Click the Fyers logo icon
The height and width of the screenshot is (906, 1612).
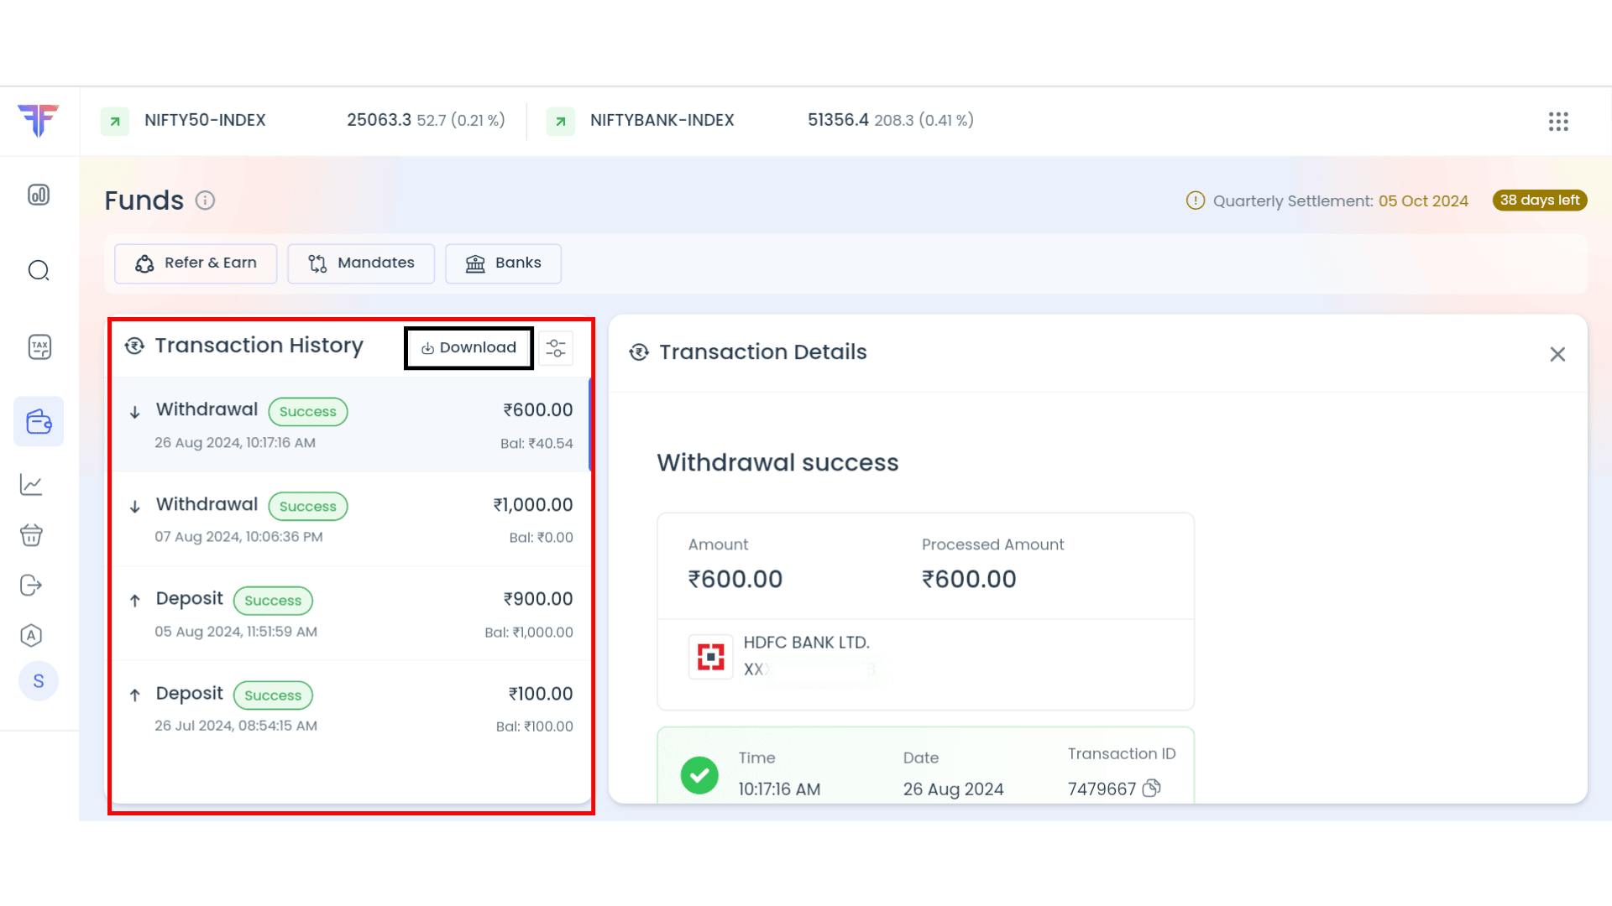pos(39,120)
